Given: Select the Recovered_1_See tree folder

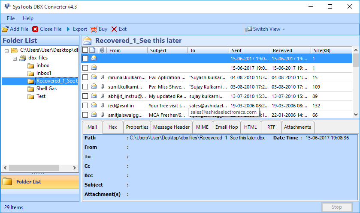Looking at the screenshot, I should 57,81.
